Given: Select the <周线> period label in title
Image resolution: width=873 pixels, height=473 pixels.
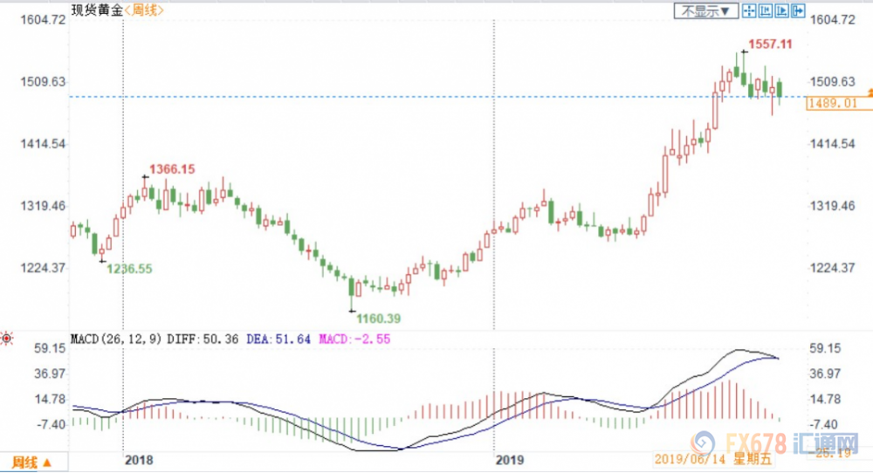Looking at the screenshot, I should [x=144, y=10].
